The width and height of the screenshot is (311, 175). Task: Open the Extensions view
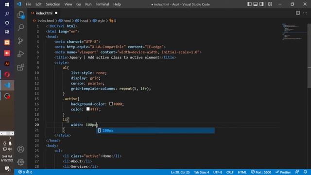point(20,67)
